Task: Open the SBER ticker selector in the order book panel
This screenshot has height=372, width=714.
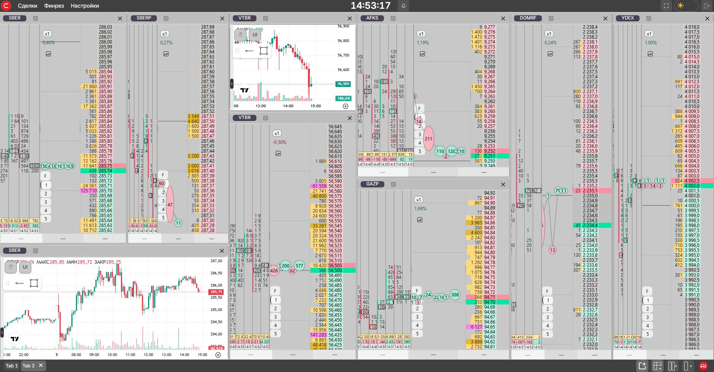Action: pos(15,18)
